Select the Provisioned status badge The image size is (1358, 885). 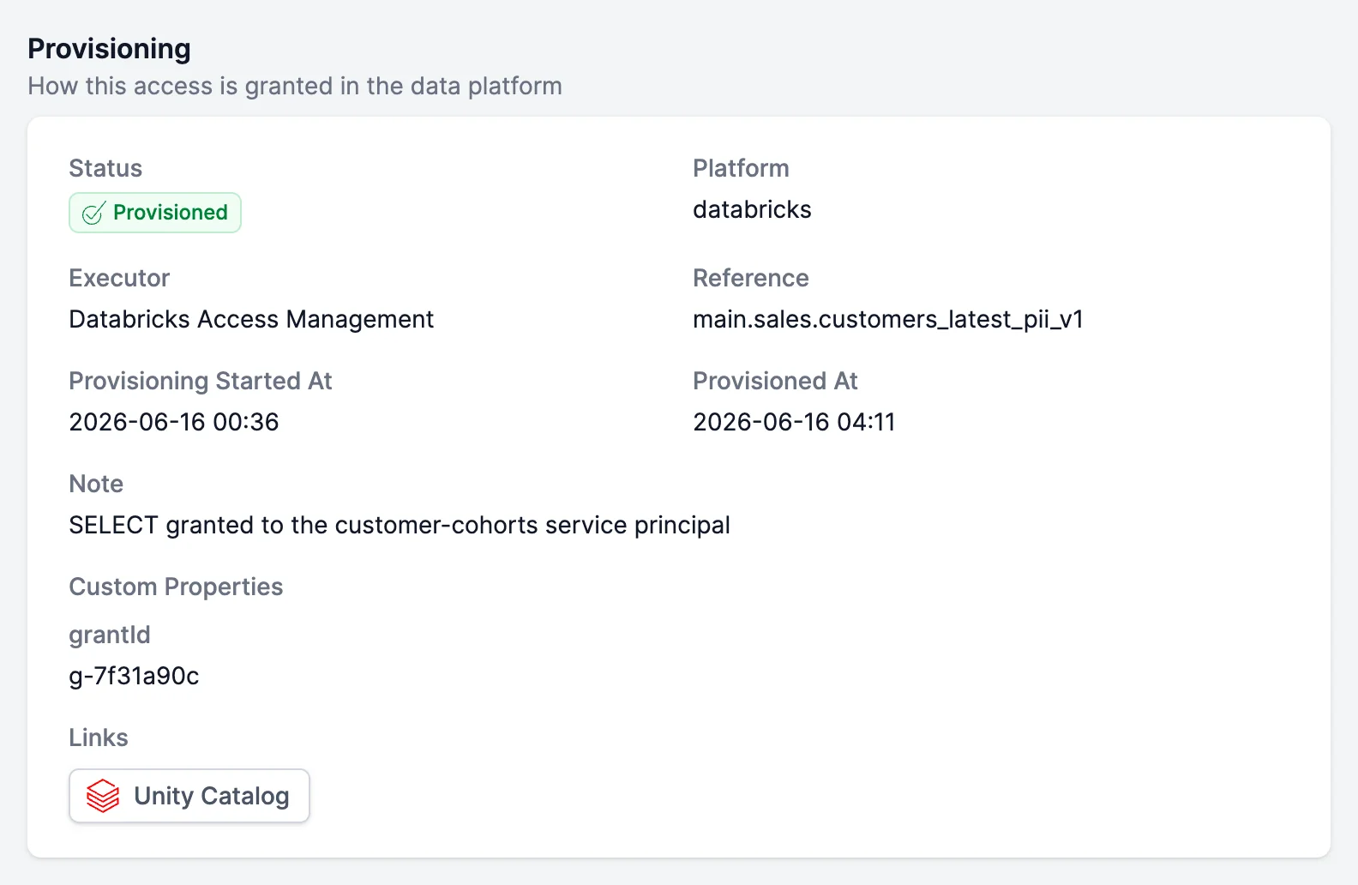pyautogui.click(x=155, y=213)
